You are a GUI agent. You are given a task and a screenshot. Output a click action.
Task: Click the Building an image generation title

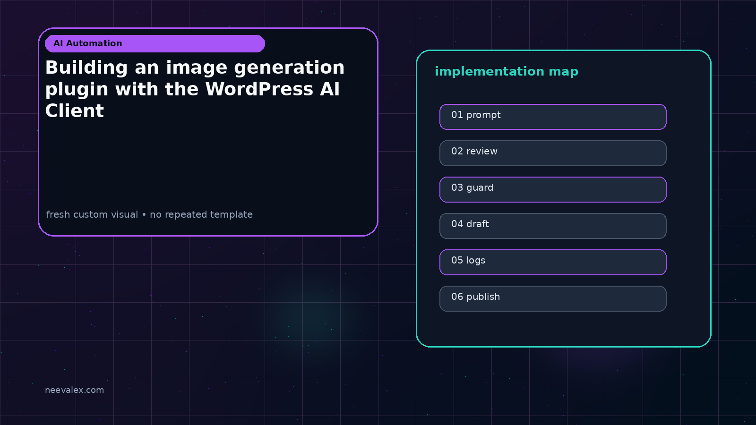[195, 89]
